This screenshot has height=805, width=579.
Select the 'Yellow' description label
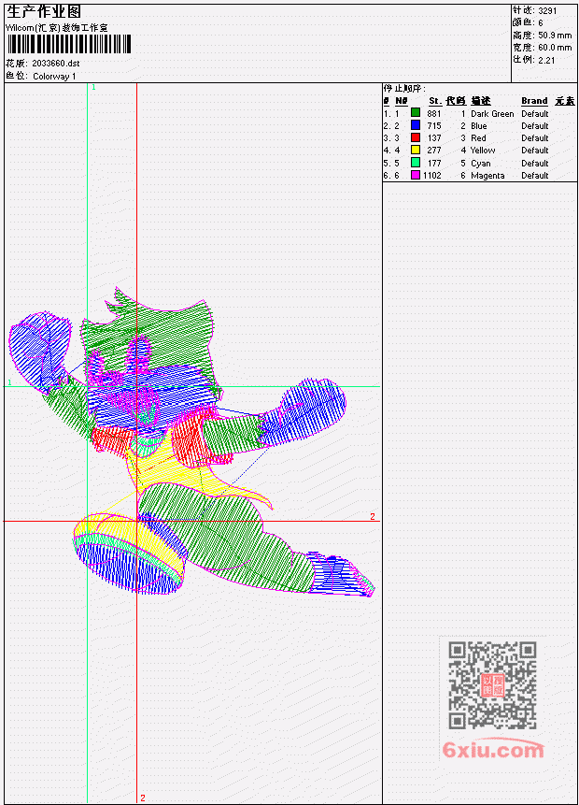click(483, 151)
